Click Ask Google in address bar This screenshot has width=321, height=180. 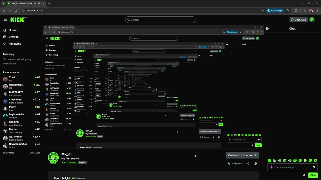click(x=275, y=10)
